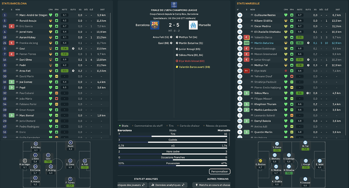
Task: Click Ferran Torres' substituted-off arrow icon
Action: (12, 54)
